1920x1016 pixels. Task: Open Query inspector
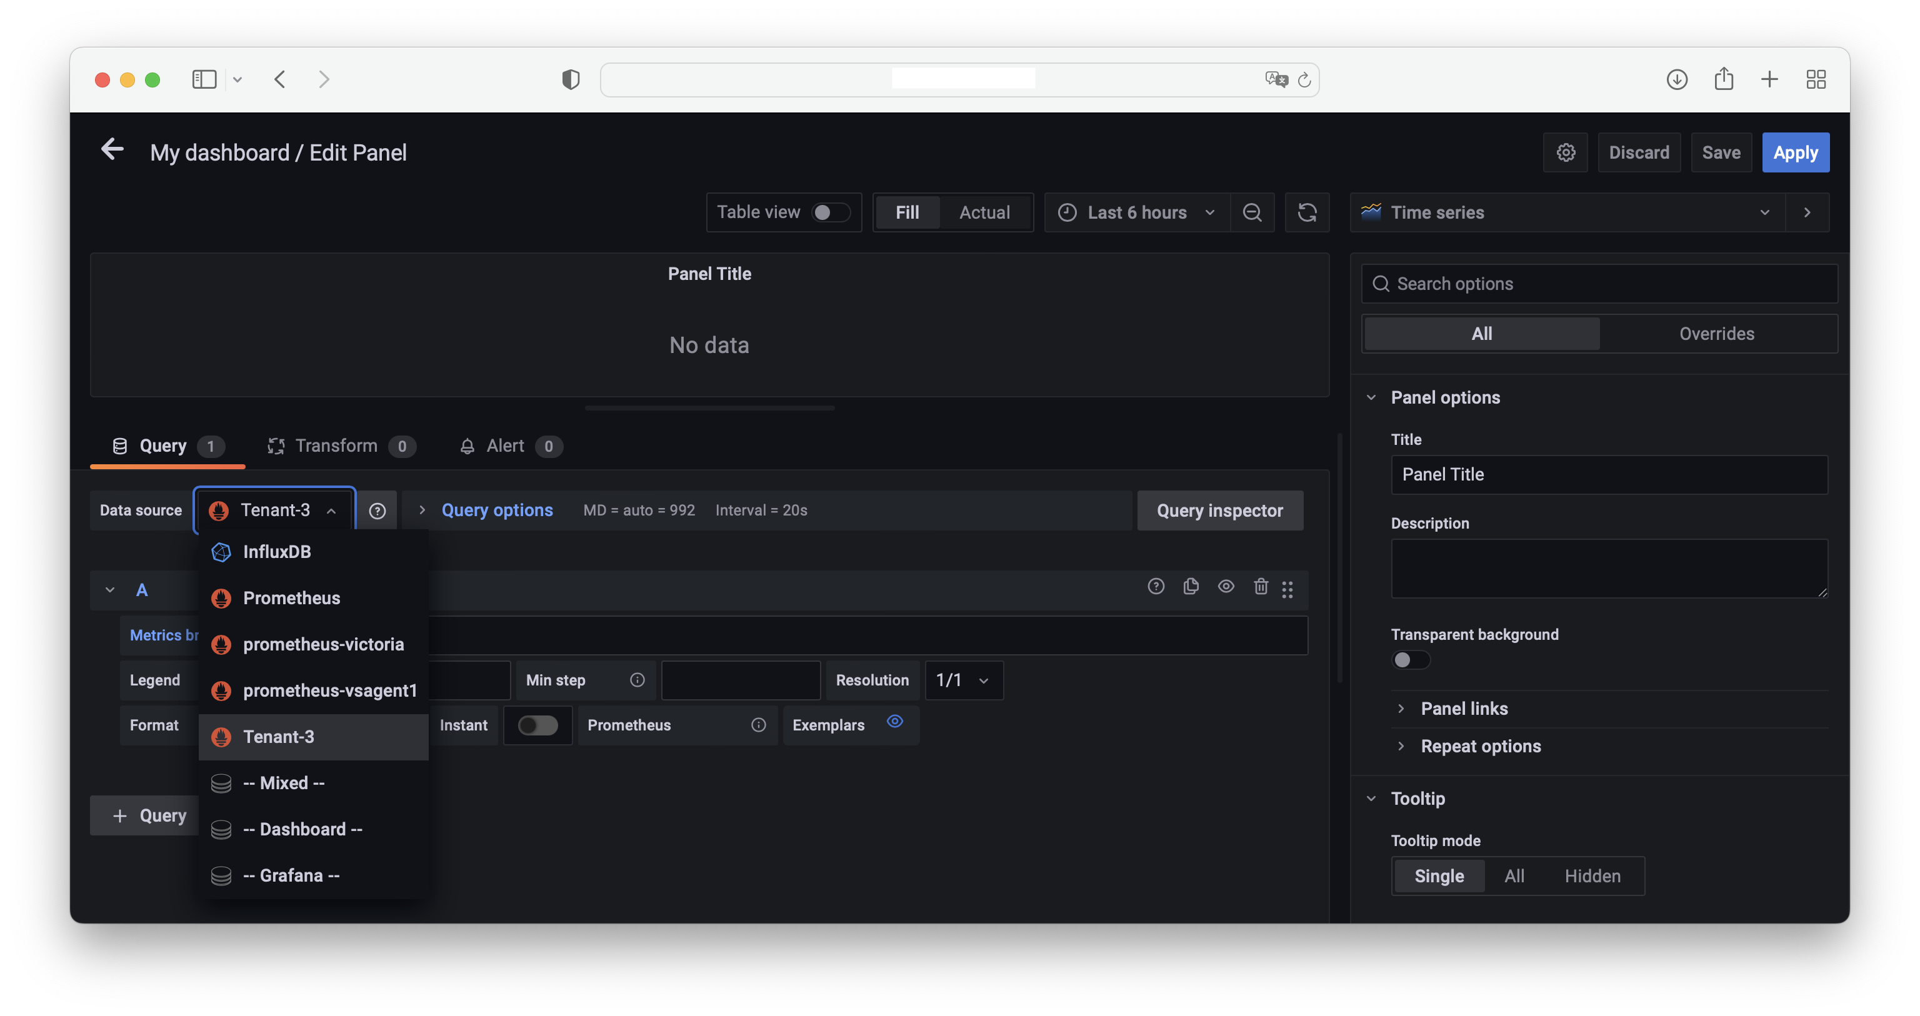click(x=1219, y=510)
